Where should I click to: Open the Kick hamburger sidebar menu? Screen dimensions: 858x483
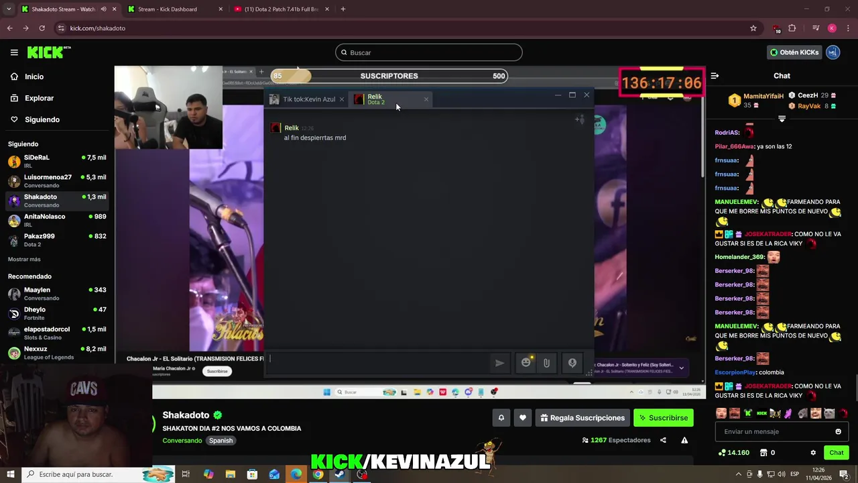[14, 52]
